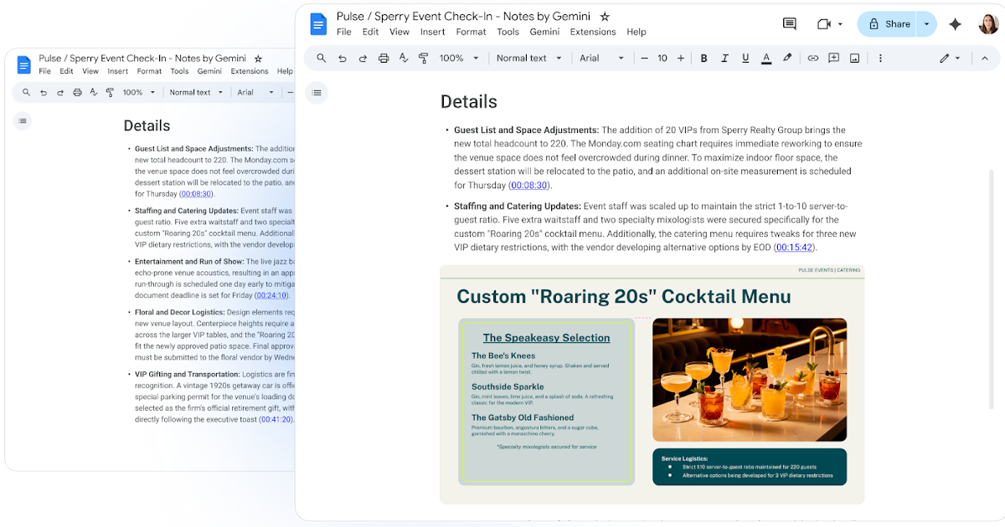Image resolution: width=1005 pixels, height=527 pixels.
Task: Redo action in front window
Action: pos(363,59)
